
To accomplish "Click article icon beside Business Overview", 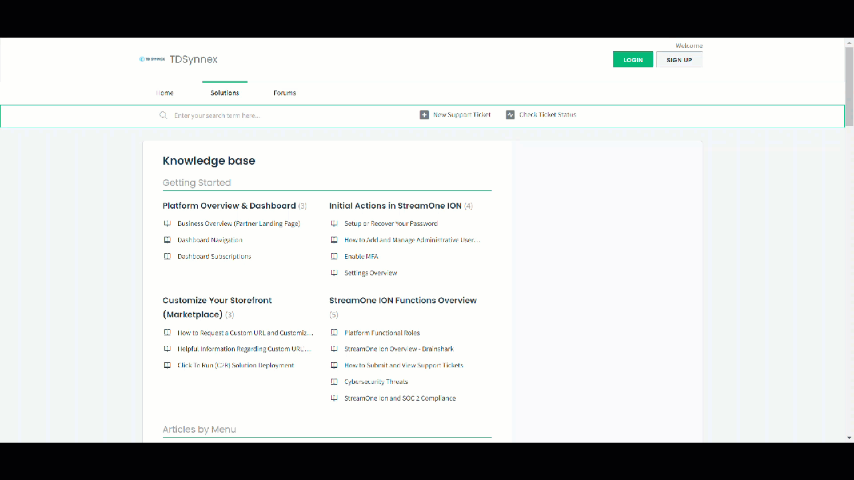I will [x=167, y=223].
